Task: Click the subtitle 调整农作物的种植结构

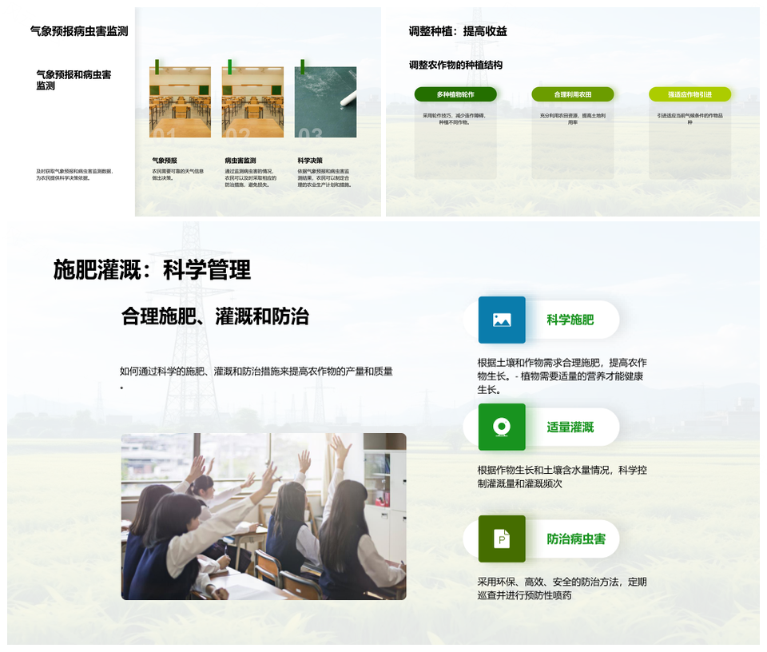Action: (x=455, y=65)
